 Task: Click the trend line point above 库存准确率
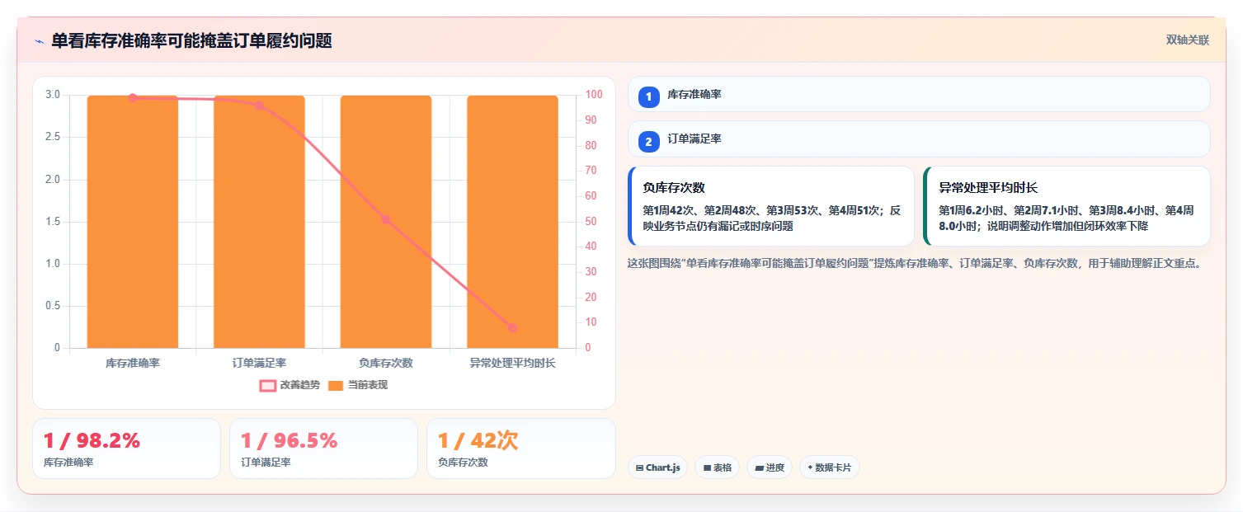[132, 98]
